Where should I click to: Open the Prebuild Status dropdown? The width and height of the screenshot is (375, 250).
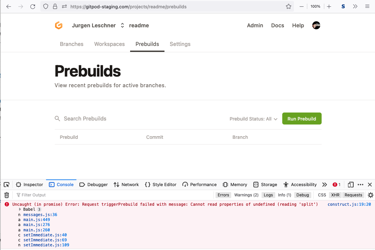tap(253, 119)
